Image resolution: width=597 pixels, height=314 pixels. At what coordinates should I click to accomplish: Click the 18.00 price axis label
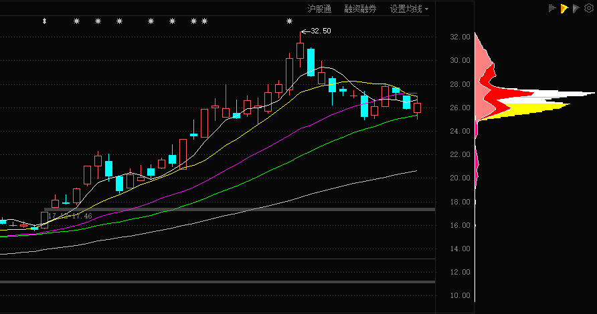click(x=460, y=202)
